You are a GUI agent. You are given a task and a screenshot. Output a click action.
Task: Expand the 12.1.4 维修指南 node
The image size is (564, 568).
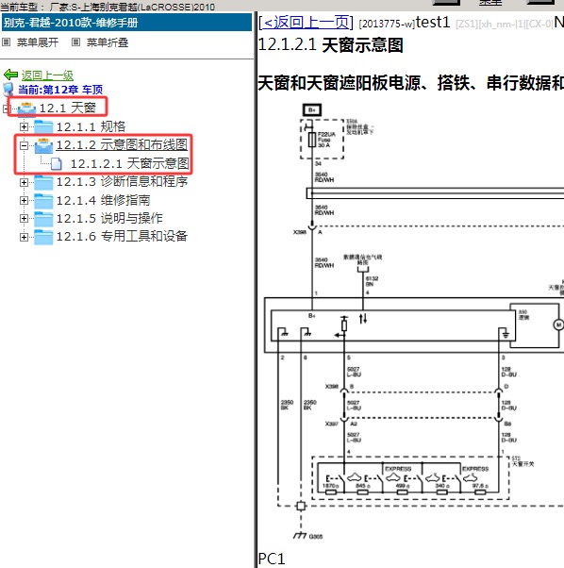tap(24, 200)
